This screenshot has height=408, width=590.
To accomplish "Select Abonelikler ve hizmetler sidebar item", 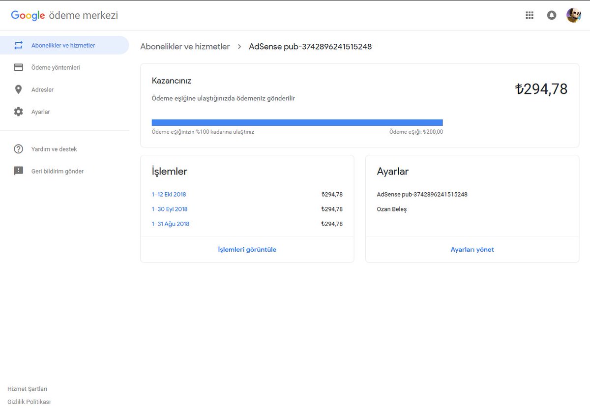I will (64, 45).
